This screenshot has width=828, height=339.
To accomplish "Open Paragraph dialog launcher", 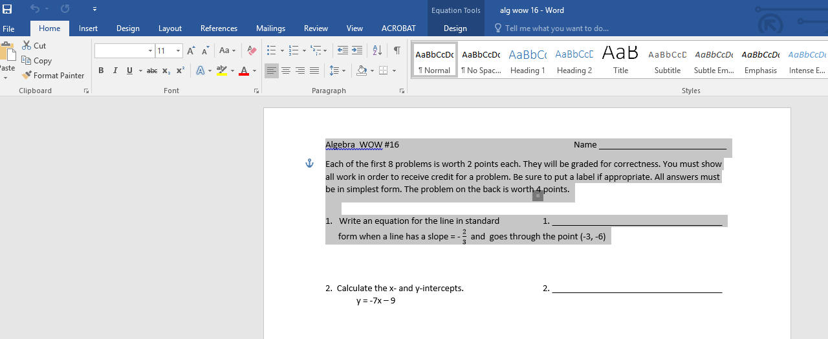I will coord(402,91).
